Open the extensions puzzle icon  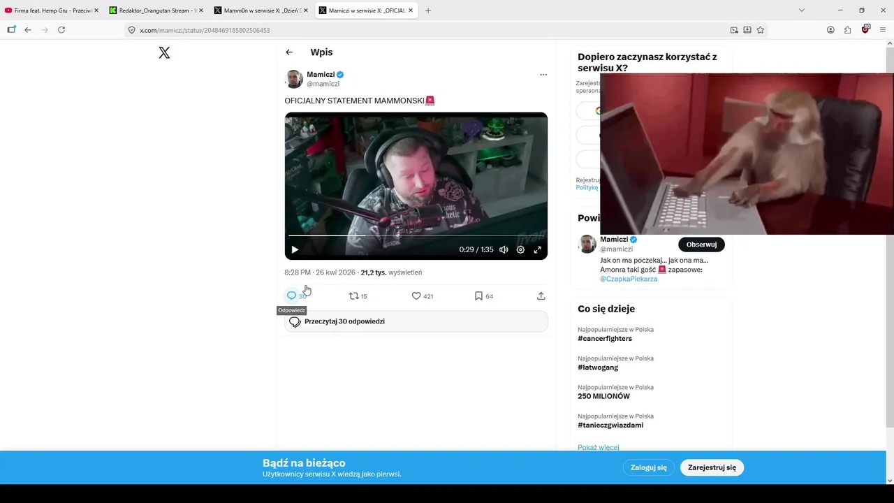847,30
